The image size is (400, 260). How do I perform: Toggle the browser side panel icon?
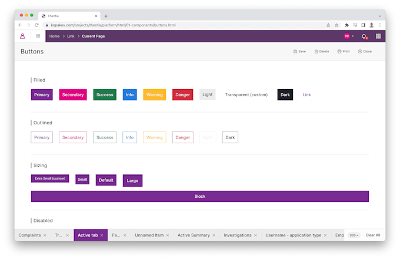364,25
